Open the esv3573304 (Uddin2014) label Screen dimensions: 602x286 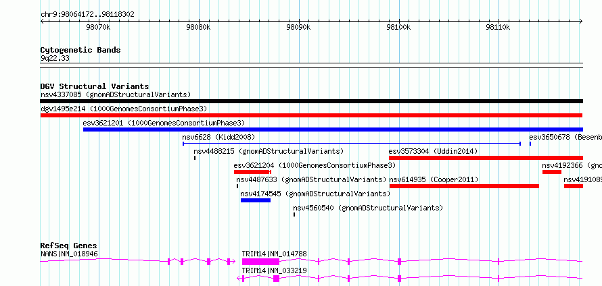click(x=433, y=151)
